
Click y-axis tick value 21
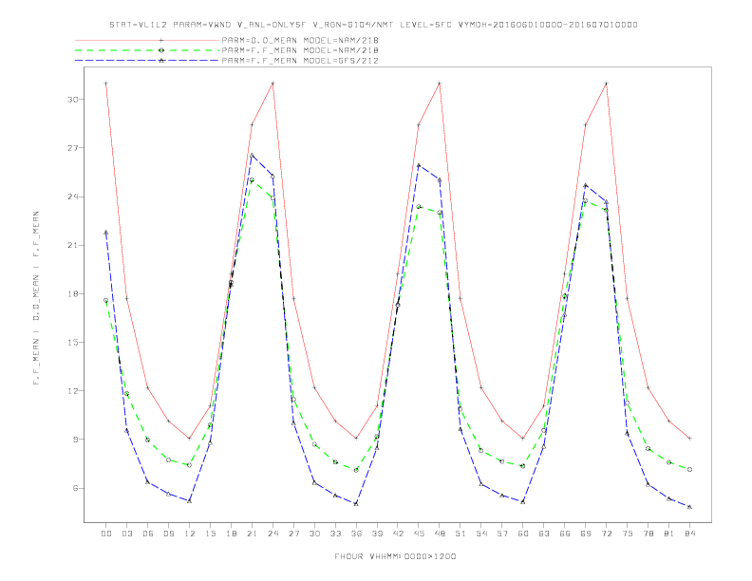pos(72,246)
